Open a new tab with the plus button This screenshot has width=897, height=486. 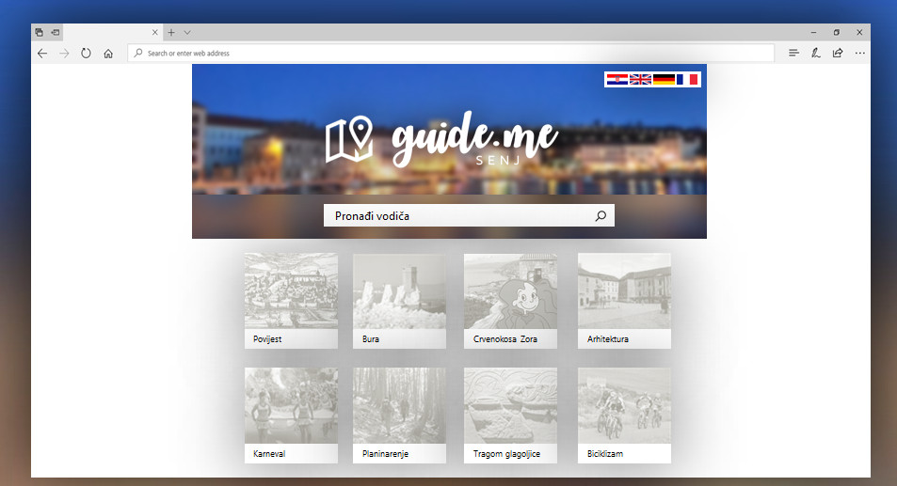pyautogui.click(x=171, y=32)
